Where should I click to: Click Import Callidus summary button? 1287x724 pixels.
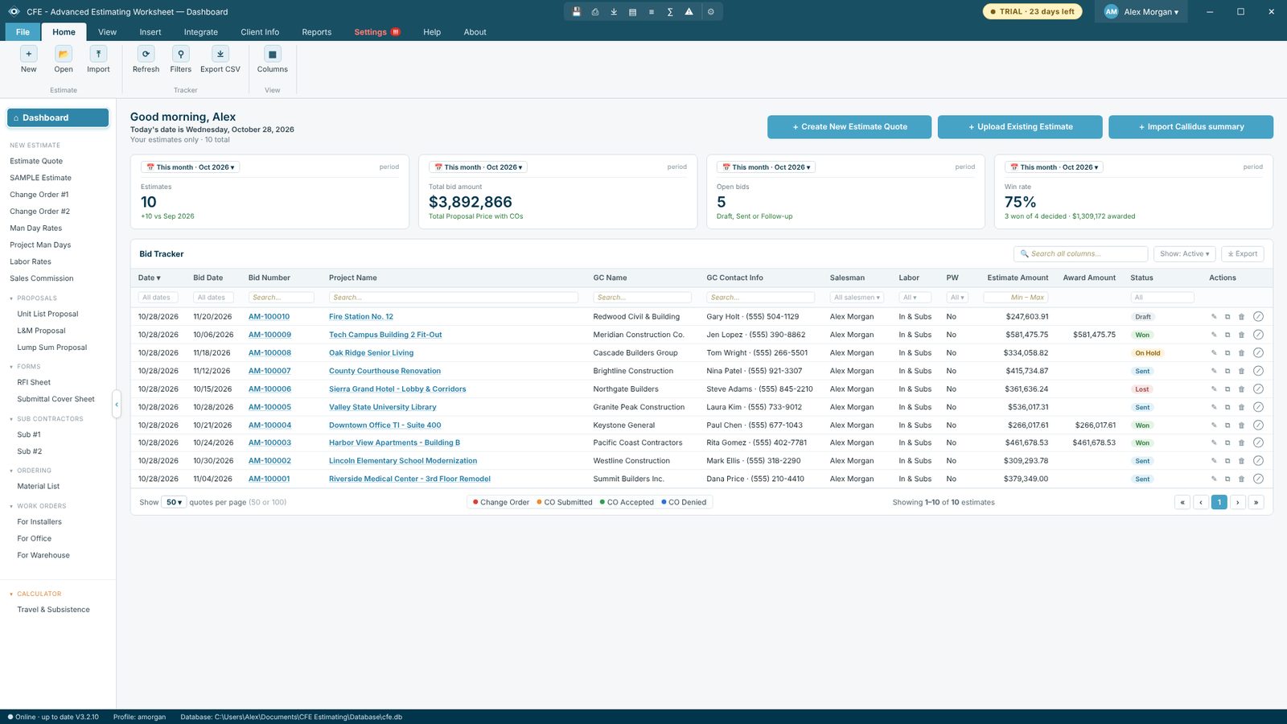(1190, 127)
